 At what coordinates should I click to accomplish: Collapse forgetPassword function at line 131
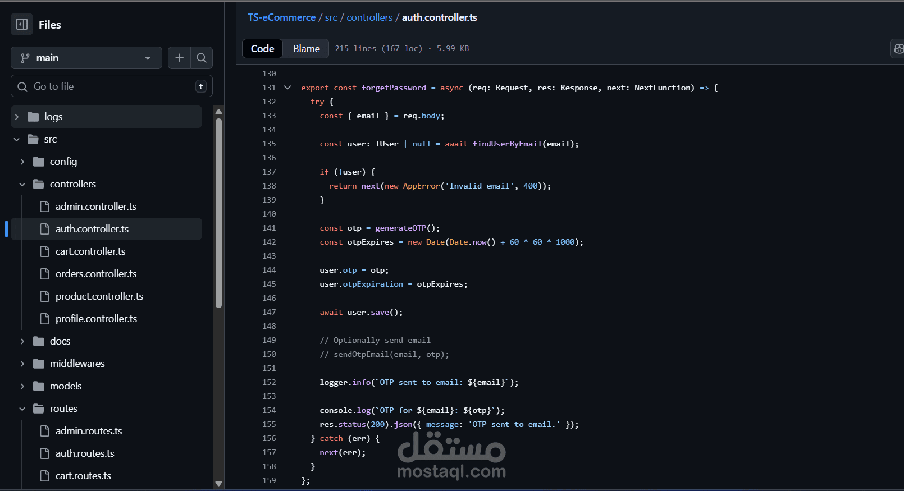pos(287,88)
